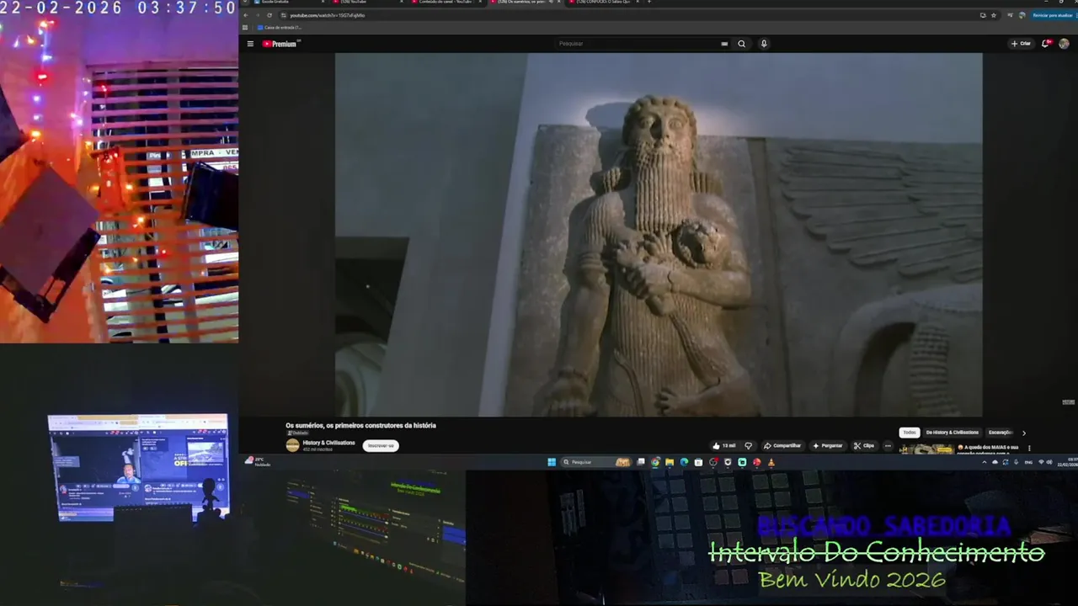Open more actions ellipsis below video

click(888, 446)
